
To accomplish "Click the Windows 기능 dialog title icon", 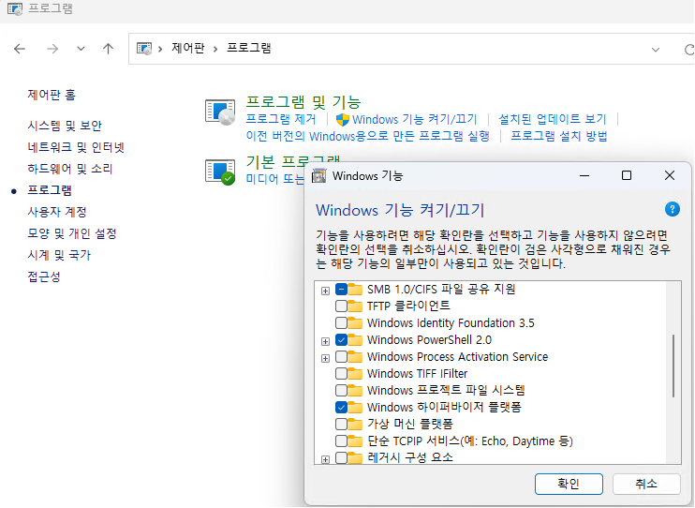I will tap(319, 176).
